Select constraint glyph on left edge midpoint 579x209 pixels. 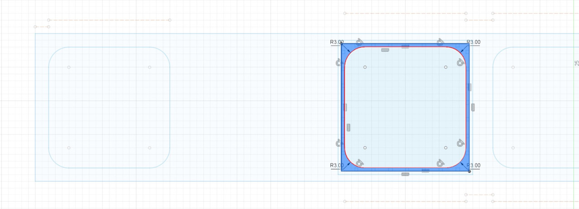coord(345,107)
